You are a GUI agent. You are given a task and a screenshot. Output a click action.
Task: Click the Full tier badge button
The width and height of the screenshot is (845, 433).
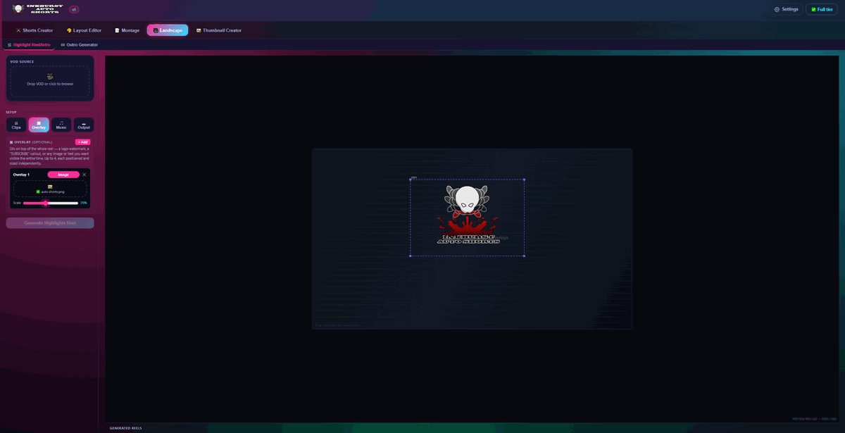click(822, 9)
